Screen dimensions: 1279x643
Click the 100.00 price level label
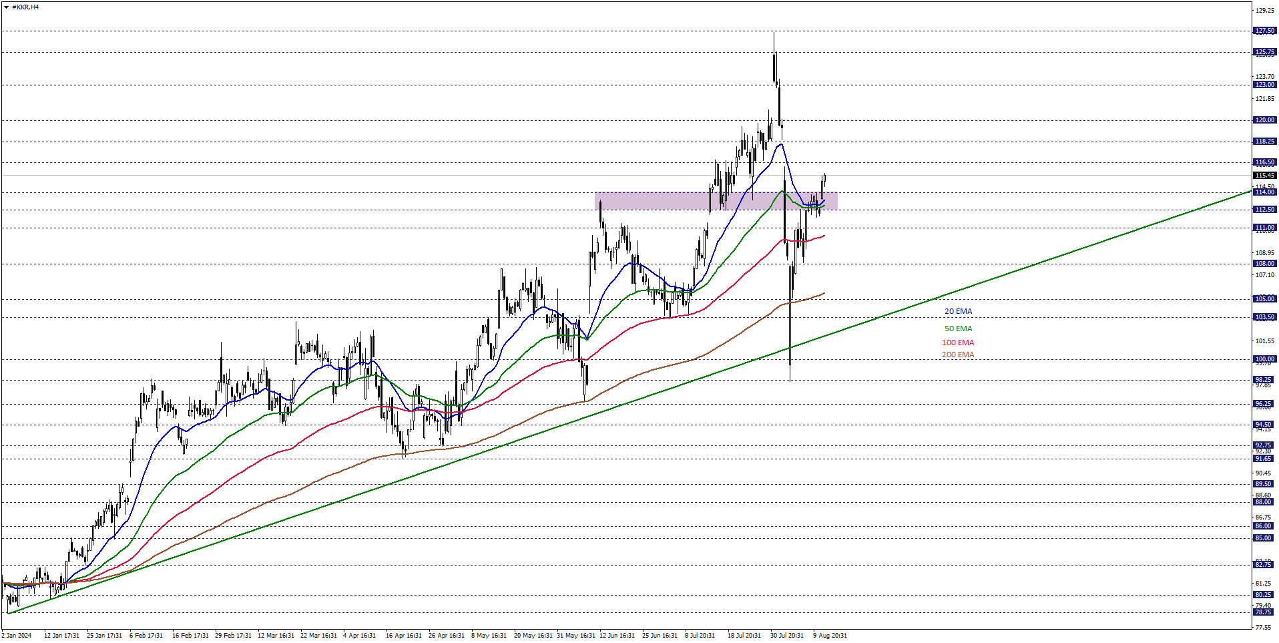pos(1265,359)
